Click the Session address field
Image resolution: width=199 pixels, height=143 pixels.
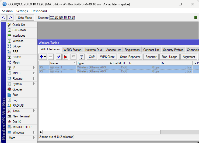click(x=62, y=18)
